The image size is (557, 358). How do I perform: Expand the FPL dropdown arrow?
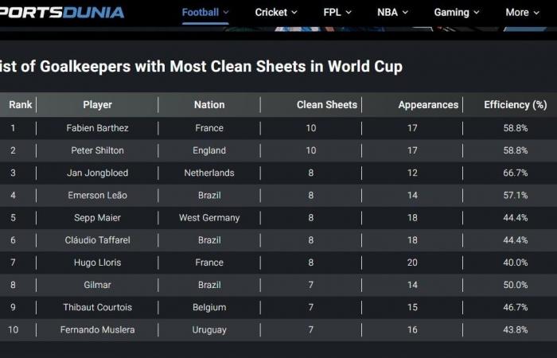pos(348,12)
